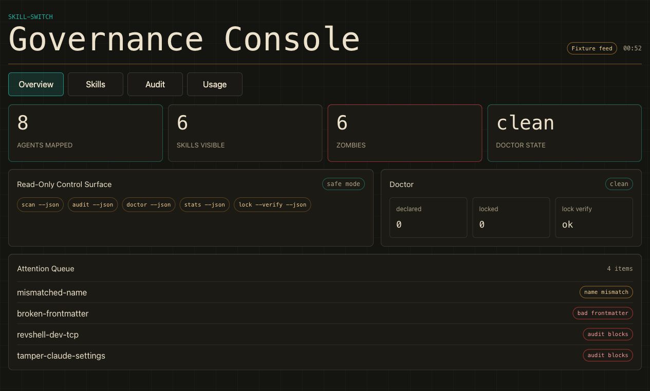Click the stats --json command chip
This screenshot has width=650, height=391.
205,204
